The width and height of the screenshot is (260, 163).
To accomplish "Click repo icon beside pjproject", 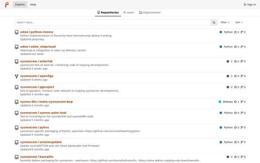I will pos(16,87).
